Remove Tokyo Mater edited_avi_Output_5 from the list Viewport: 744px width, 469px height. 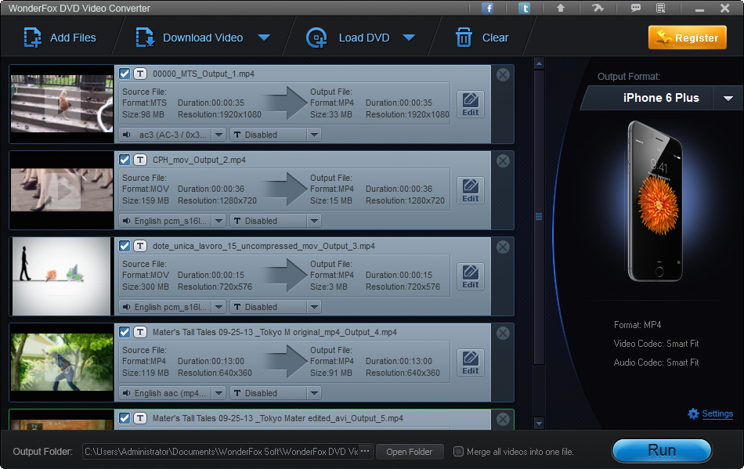tap(503, 419)
